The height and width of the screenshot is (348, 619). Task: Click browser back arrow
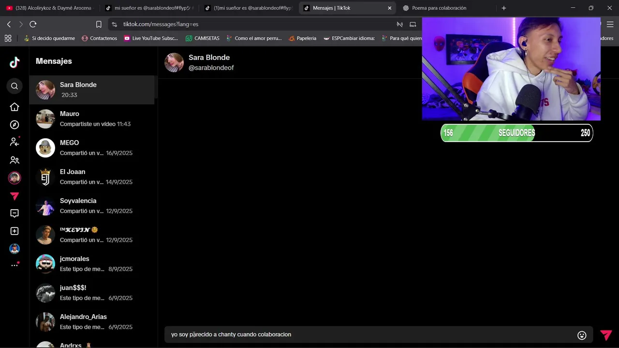tap(9, 24)
